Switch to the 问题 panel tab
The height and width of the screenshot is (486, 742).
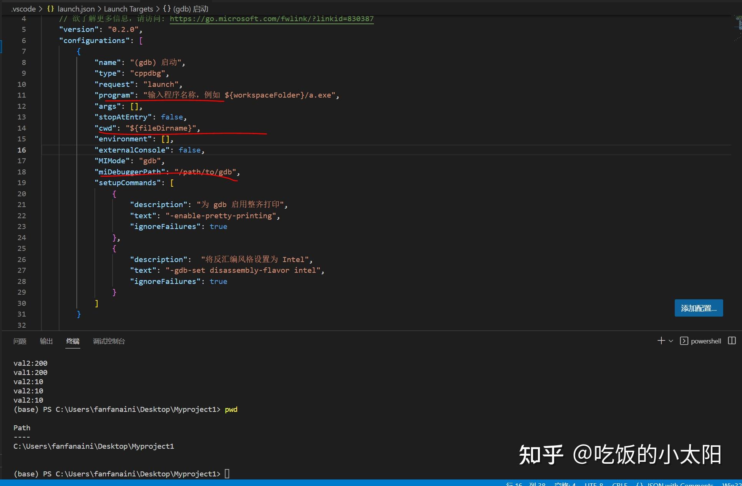(x=20, y=341)
